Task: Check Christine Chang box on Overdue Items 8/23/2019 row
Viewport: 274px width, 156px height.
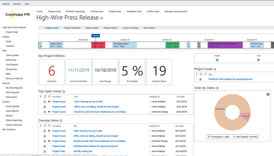Action: [150, 141]
